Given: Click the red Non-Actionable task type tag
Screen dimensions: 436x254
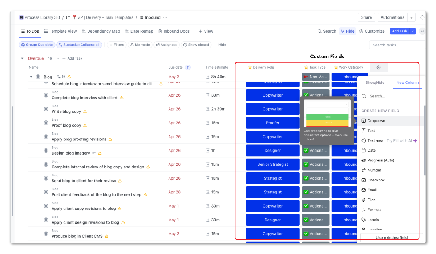Looking at the screenshot, I should tap(315, 77).
